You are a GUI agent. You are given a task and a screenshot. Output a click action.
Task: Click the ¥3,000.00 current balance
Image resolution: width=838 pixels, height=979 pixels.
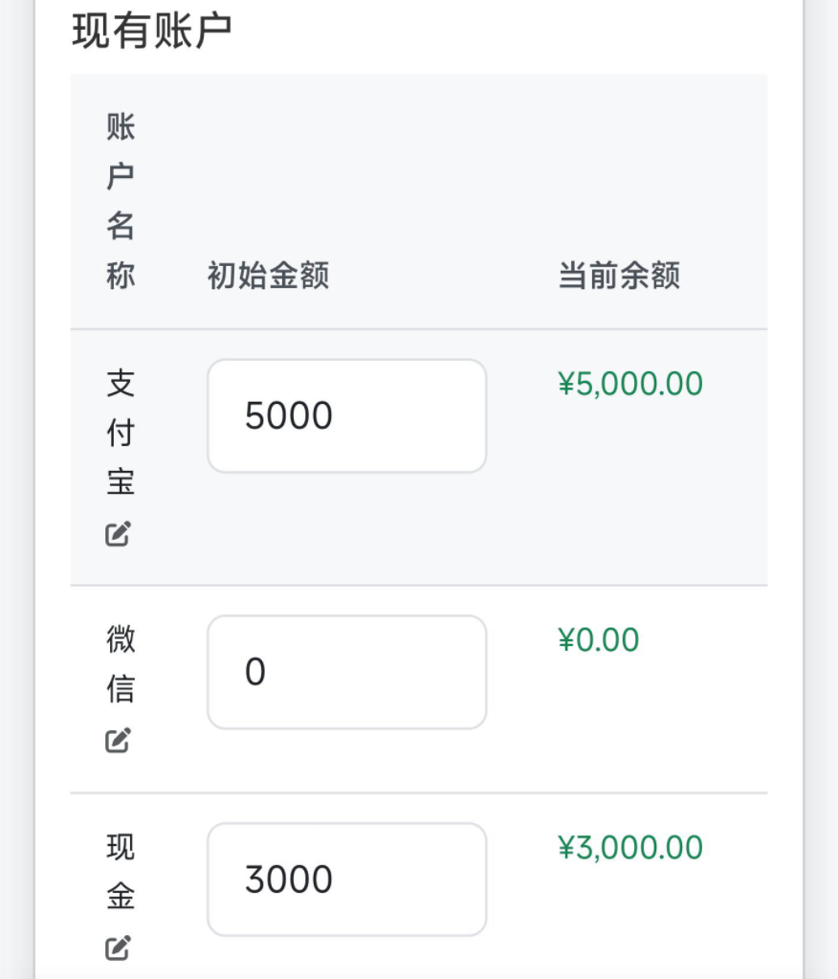click(630, 848)
